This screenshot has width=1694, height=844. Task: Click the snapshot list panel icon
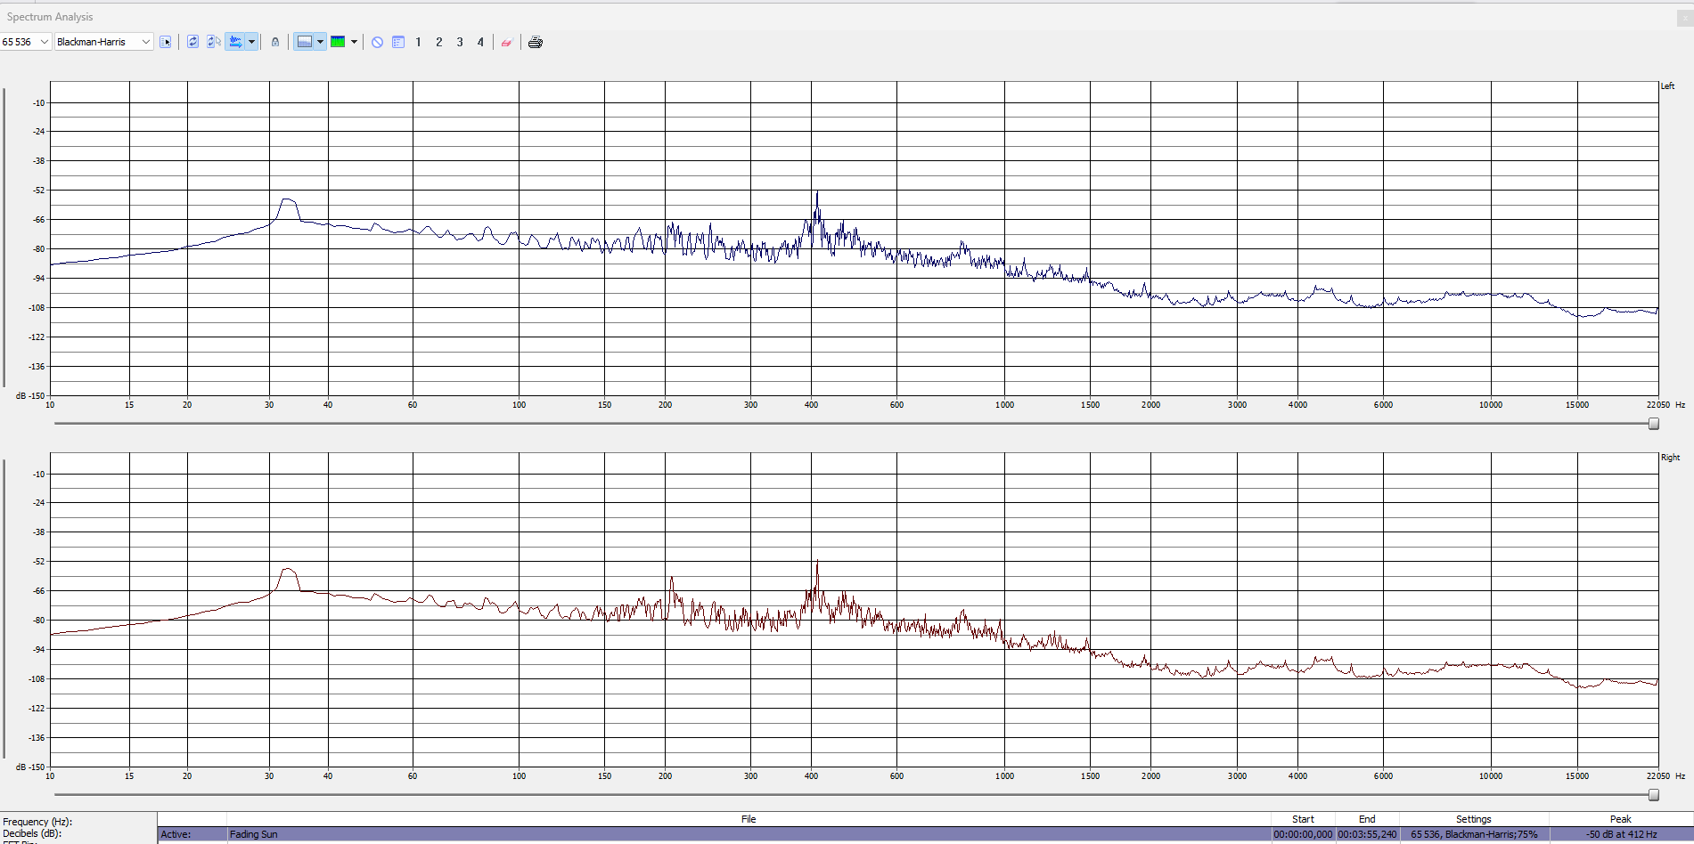[398, 42]
